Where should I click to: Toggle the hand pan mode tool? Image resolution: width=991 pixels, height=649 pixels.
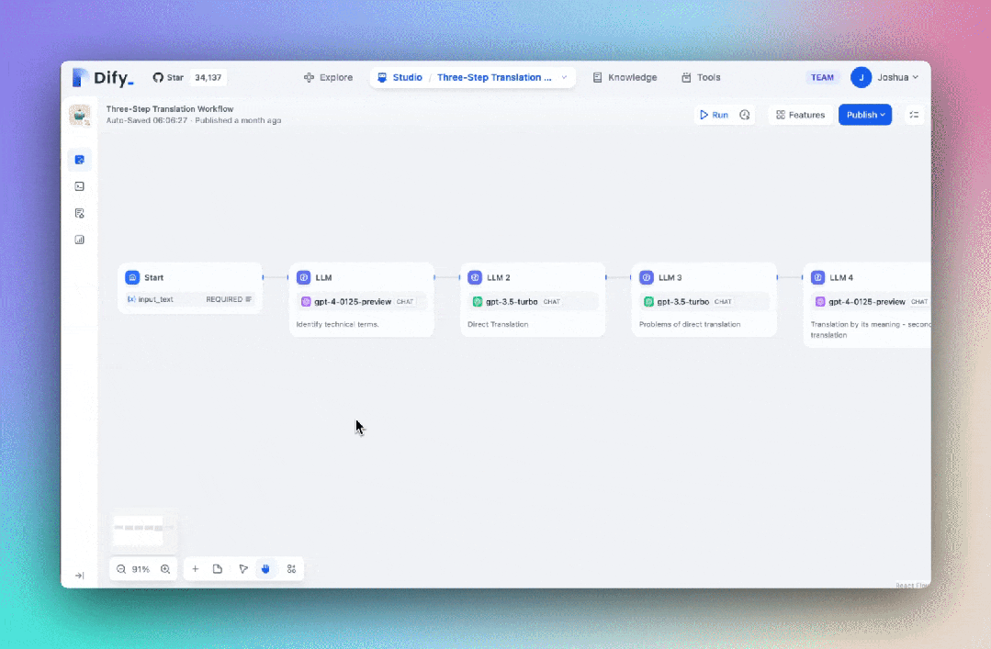click(265, 569)
